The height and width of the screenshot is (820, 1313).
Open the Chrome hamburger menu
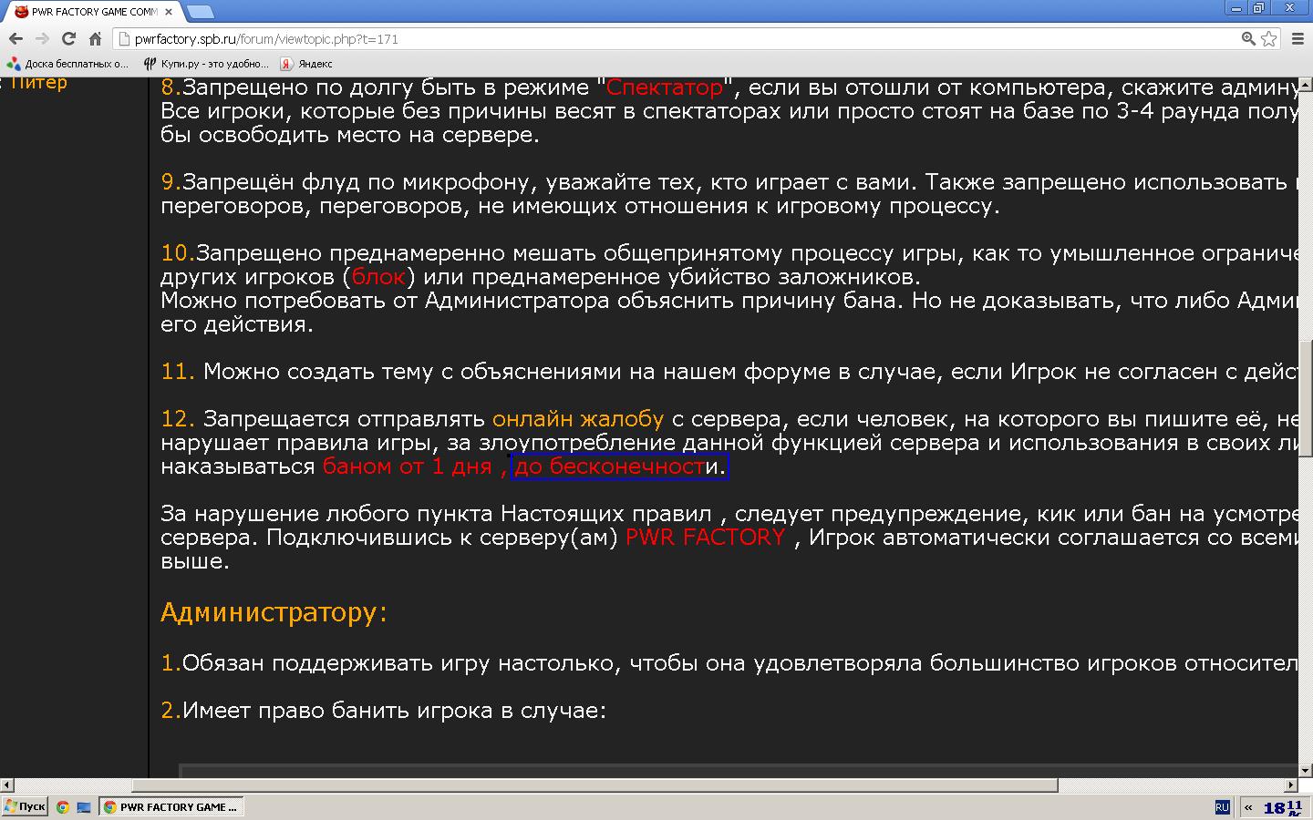coord(1297,38)
